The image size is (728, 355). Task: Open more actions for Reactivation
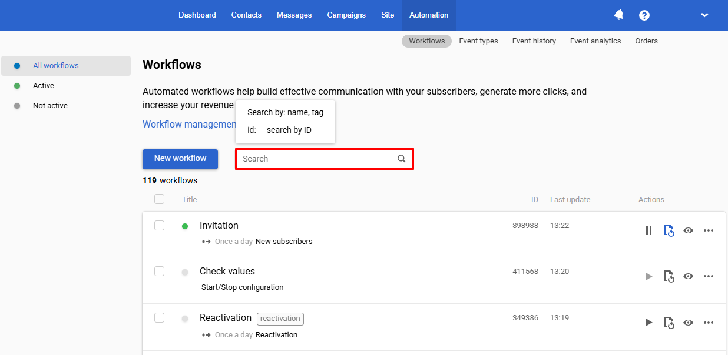(x=709, y=323)
